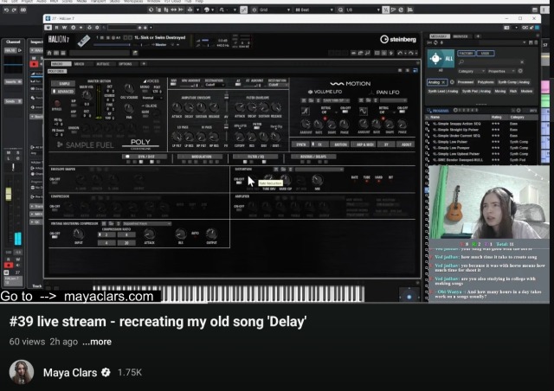Clear the browser search with the X icon
The width and height of the screenshot is (554, 391).
click(522, 62)
